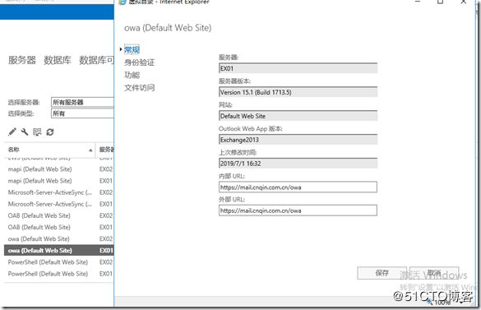Click Outlook Web App 版本 Exchange2013 field
The width and height of the screenshot is (481, 310).
298,140
